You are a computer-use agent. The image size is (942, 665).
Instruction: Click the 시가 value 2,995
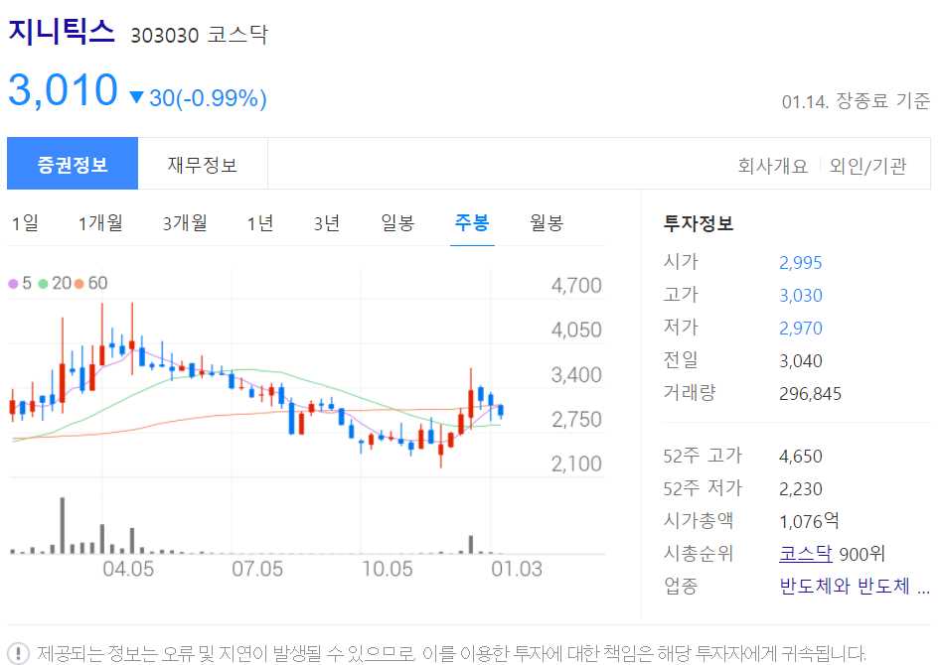click(800, 263)
